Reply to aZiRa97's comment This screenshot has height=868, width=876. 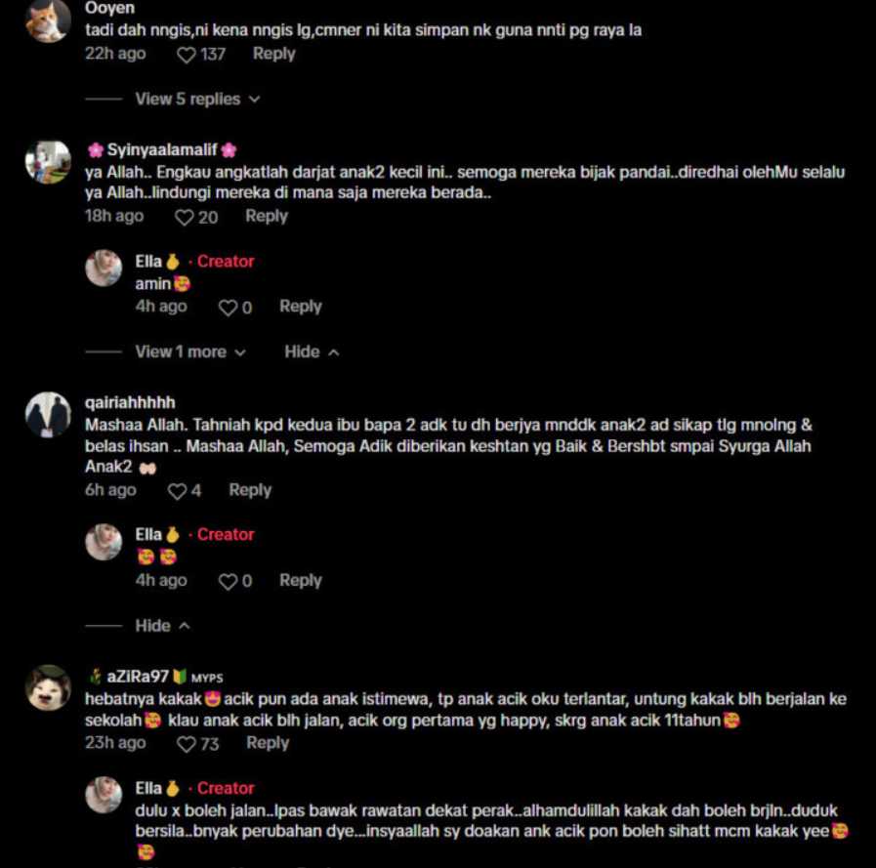click(x=268, y=743)
